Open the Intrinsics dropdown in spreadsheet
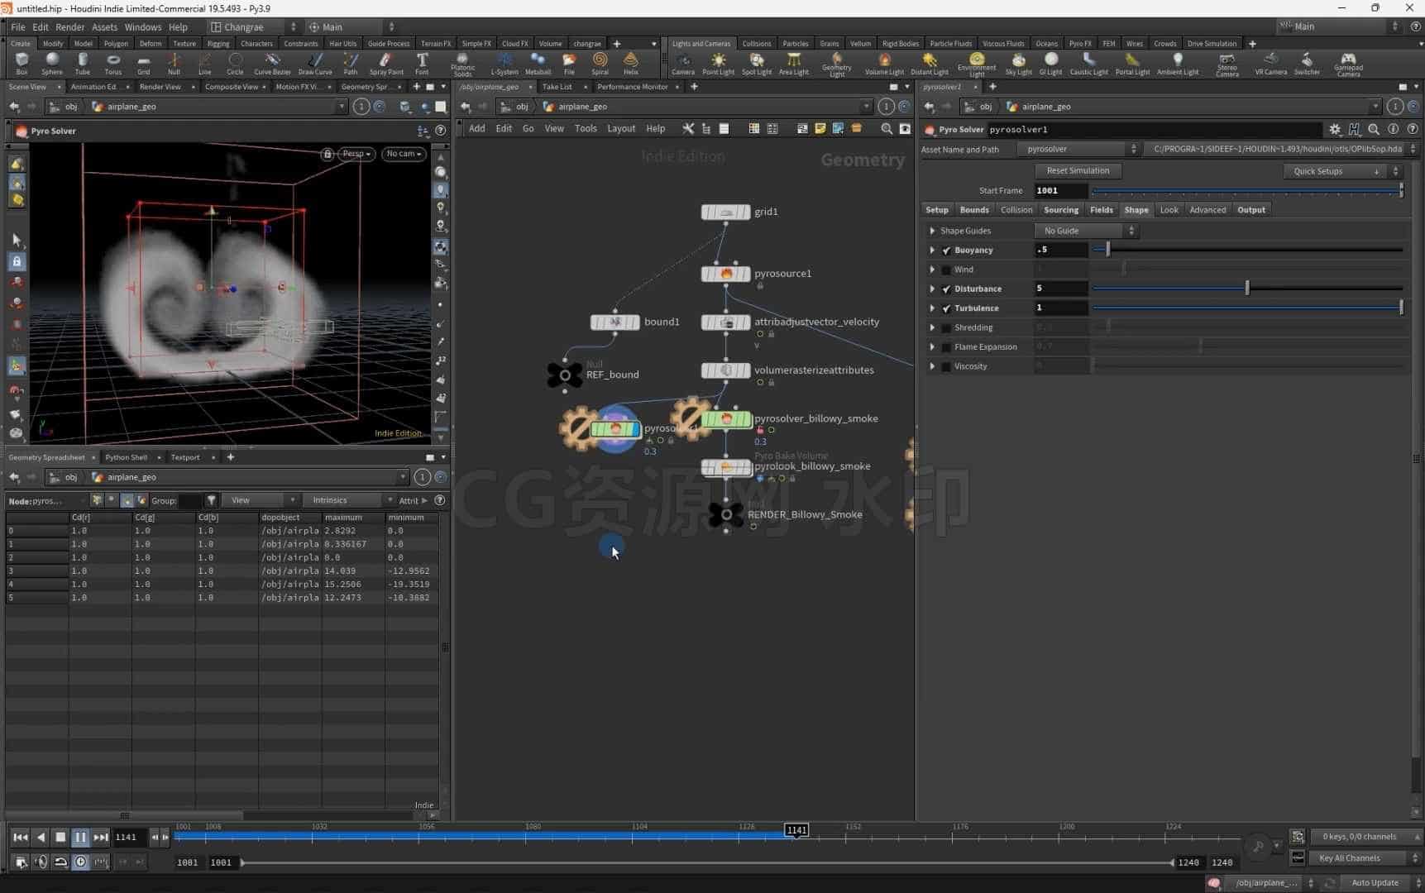This screenshot has width=1425, height=893. pos(348,501)
